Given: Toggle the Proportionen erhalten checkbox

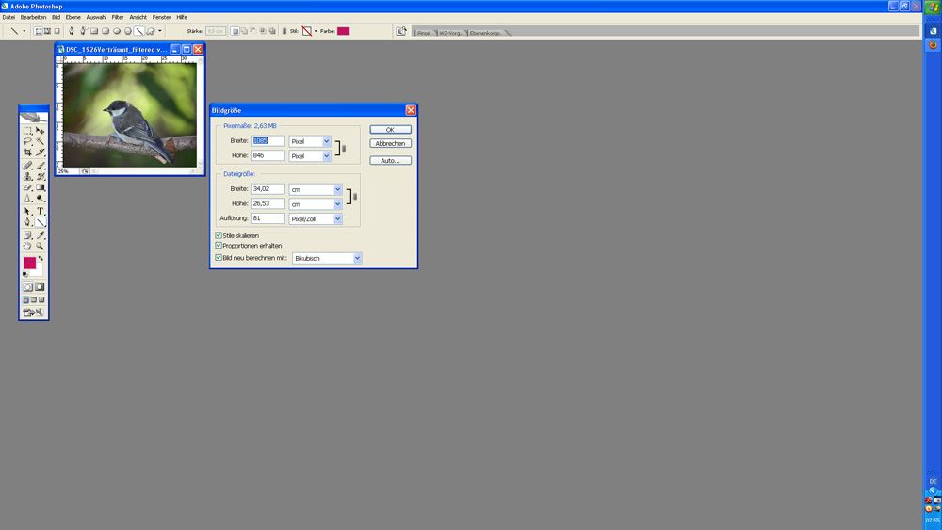Looking at the screenshot, I should click(219, 246).
